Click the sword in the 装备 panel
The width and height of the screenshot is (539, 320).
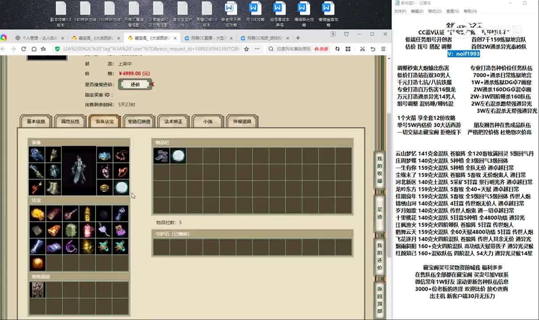coord(36,171)
